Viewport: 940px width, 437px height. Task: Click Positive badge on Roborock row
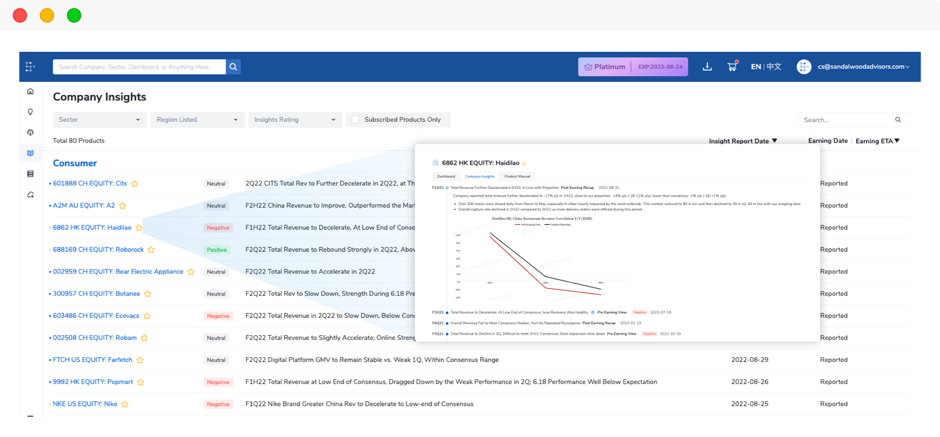(217, 250)
